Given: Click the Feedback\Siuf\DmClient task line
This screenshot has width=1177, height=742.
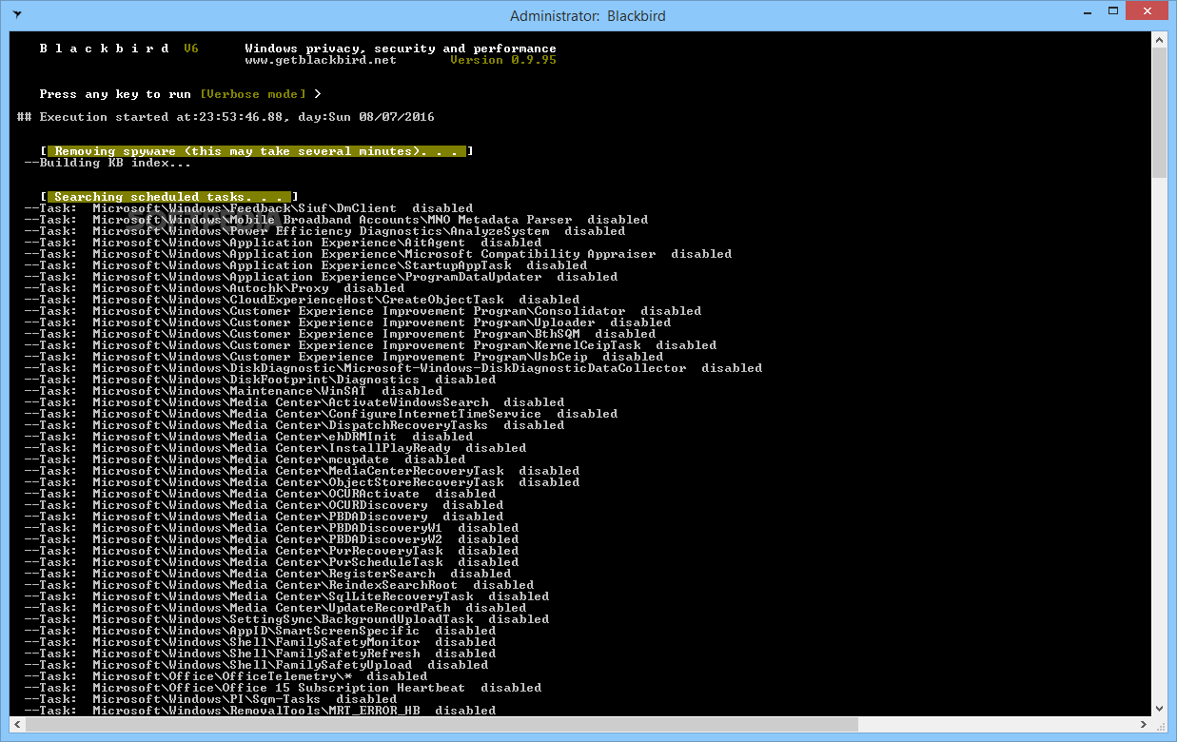Looking at the screenshot, I should (248, 208).
